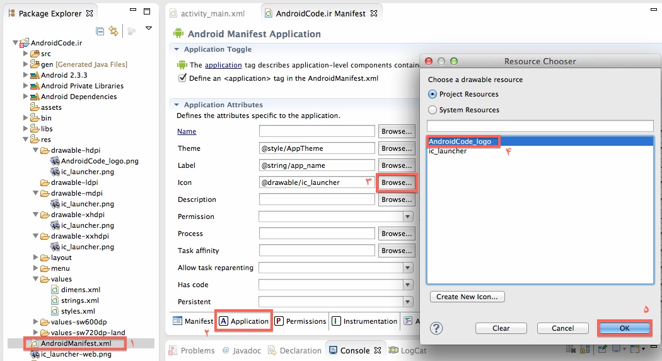Screen dimensions: 662x361
Task: Toggle the Define an application tag checkbox
Action: [183, 78]
